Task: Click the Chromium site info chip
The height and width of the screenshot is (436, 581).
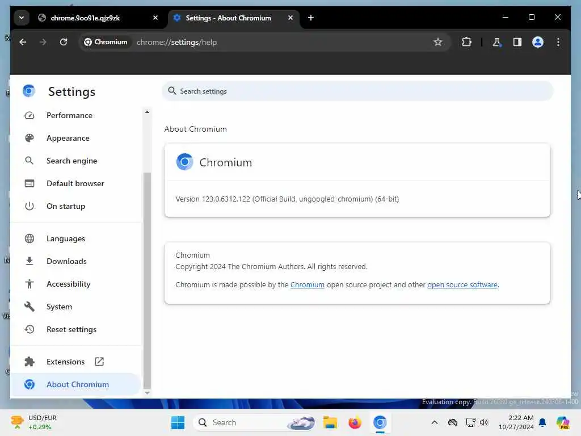Action: [106, 42]
